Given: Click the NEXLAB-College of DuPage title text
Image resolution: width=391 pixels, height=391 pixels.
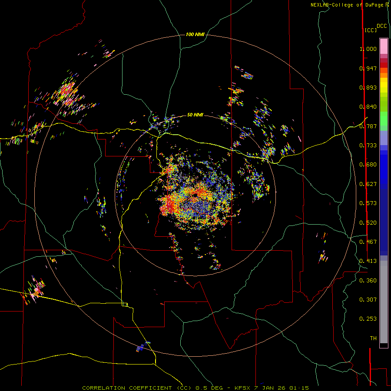Looking at the screenshot, I should pos(347,5).
